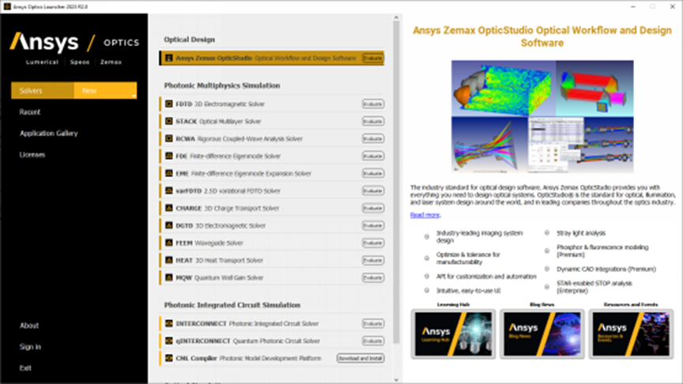Select the RCWA solver icon
The image size is (683, 384).
click(x=169, y=139)
